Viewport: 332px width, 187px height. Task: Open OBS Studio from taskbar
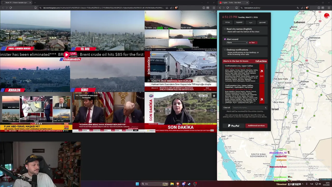[195, 184]
